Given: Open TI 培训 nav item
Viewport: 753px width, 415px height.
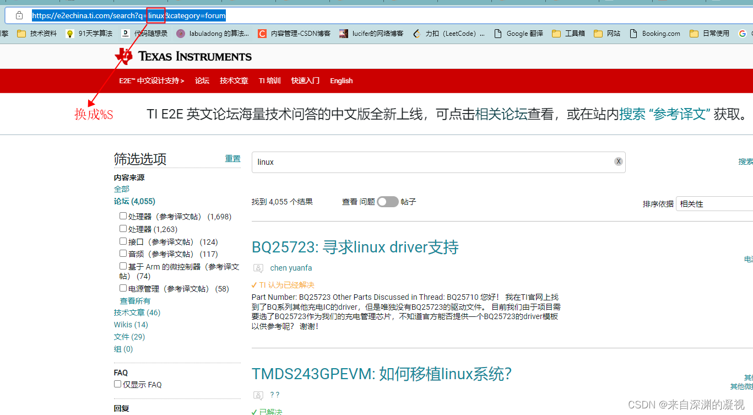Looking at the screenshot, I should (270, 80).
